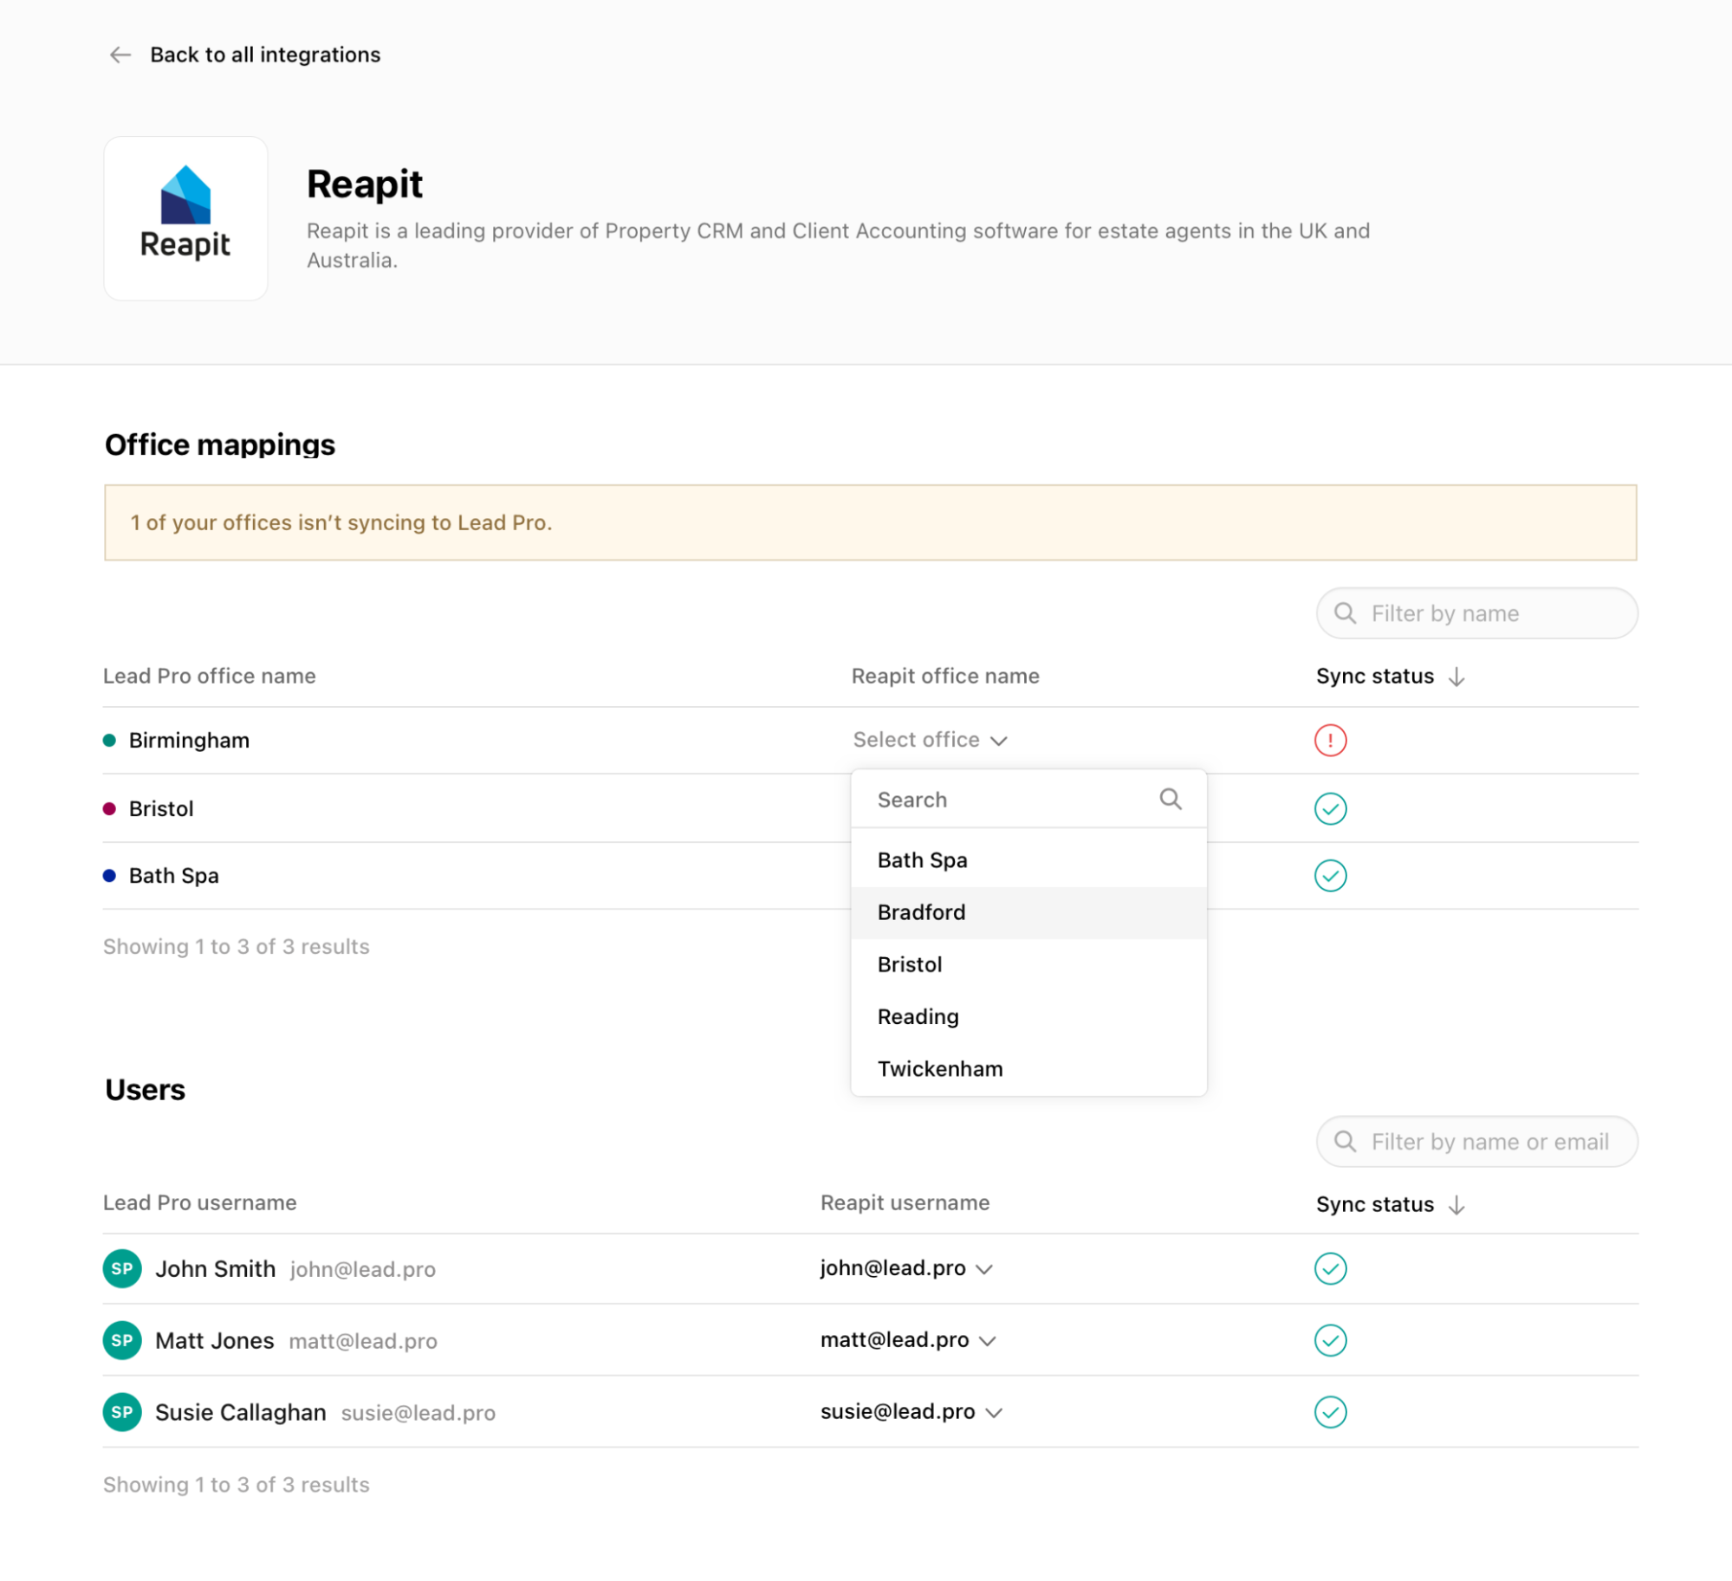The height and width of the screenshot is (1581, 1732).
Task: Click the Filter by name field
Action: (1486, 613)
